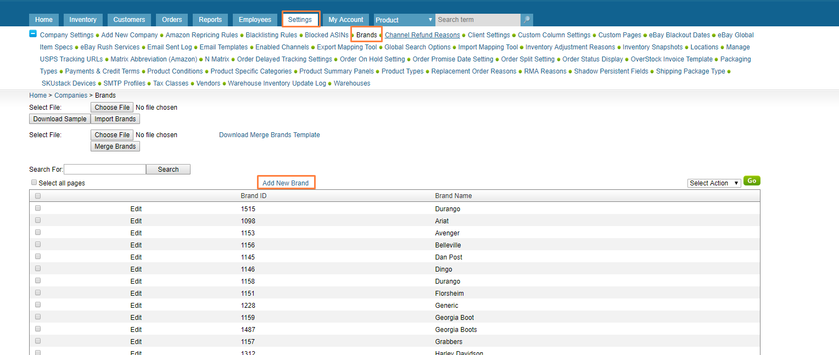Check the Select all pages checkbox
This screenshot has height=355, width=839.
tap(34, 182)
